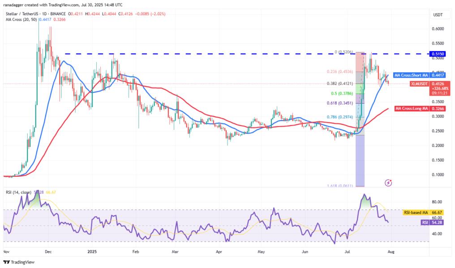Click the 2025 label on the time axis

click(92, 252)
